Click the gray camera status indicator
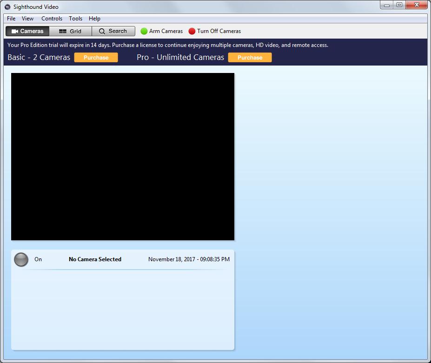 click(x=21, y=259)
